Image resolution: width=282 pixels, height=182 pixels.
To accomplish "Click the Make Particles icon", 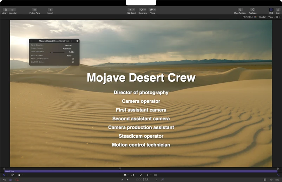I will (240, 10).
